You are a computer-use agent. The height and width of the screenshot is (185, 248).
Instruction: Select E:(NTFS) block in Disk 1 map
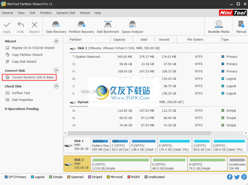click(175, 145)
